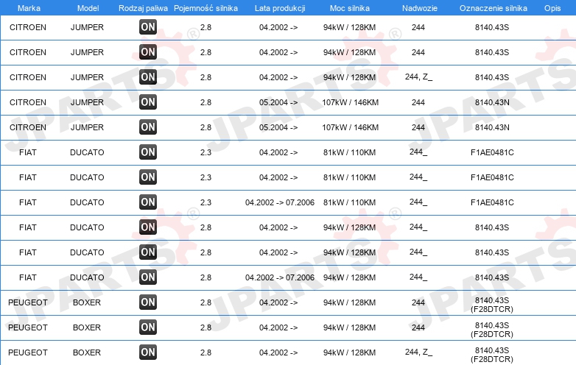Screen dimensions: 576x365
Task: Click DUCATO in the 2.3 row ending 07.2006
Action: tap(87, 202)
